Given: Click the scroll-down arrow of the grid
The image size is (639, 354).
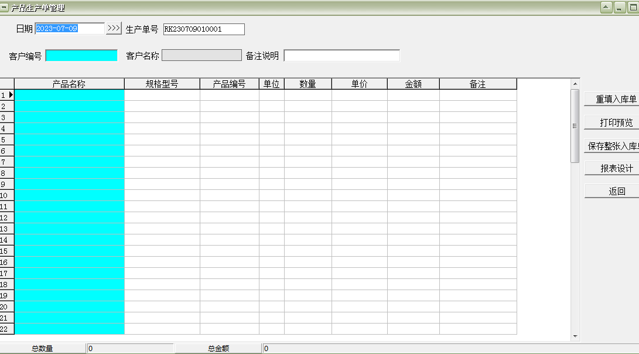Looking at the screenshot, I should (575, 336).
